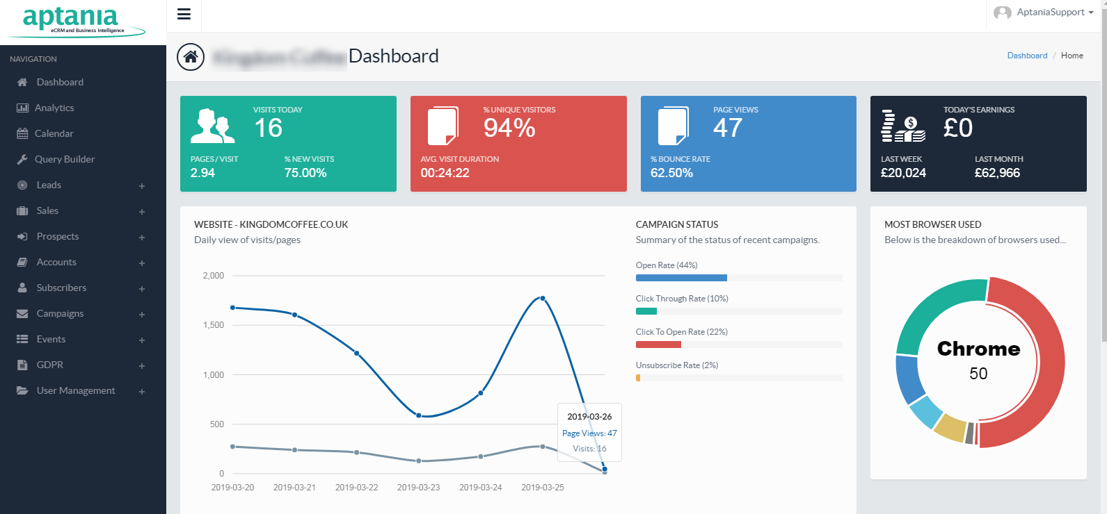
Task: Expand the Sales submenu plus sign
Action: click(x=142, y=212)
